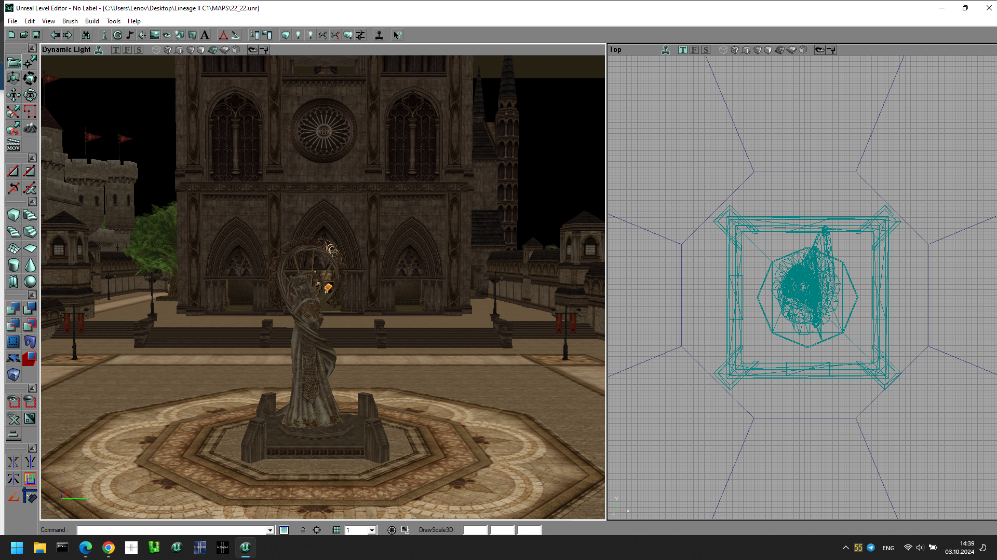The height and width of the screenshot is (560, 997).
Task: Open a map with the Open File icon
Action: click(x=24, y=35)
